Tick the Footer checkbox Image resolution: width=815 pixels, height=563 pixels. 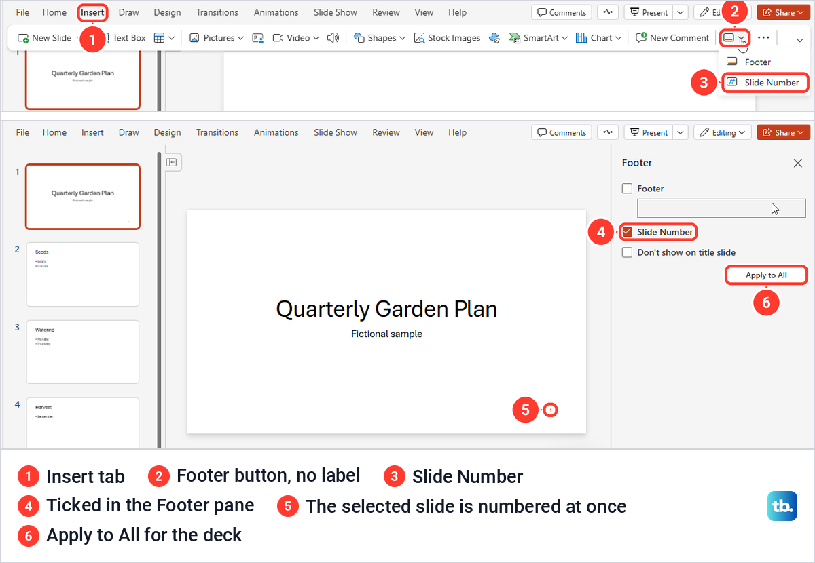tap(627, 189)
